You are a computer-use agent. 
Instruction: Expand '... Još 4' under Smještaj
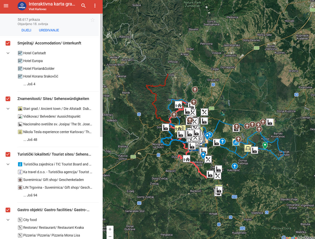pyautogui.click(x=29, y=84)
